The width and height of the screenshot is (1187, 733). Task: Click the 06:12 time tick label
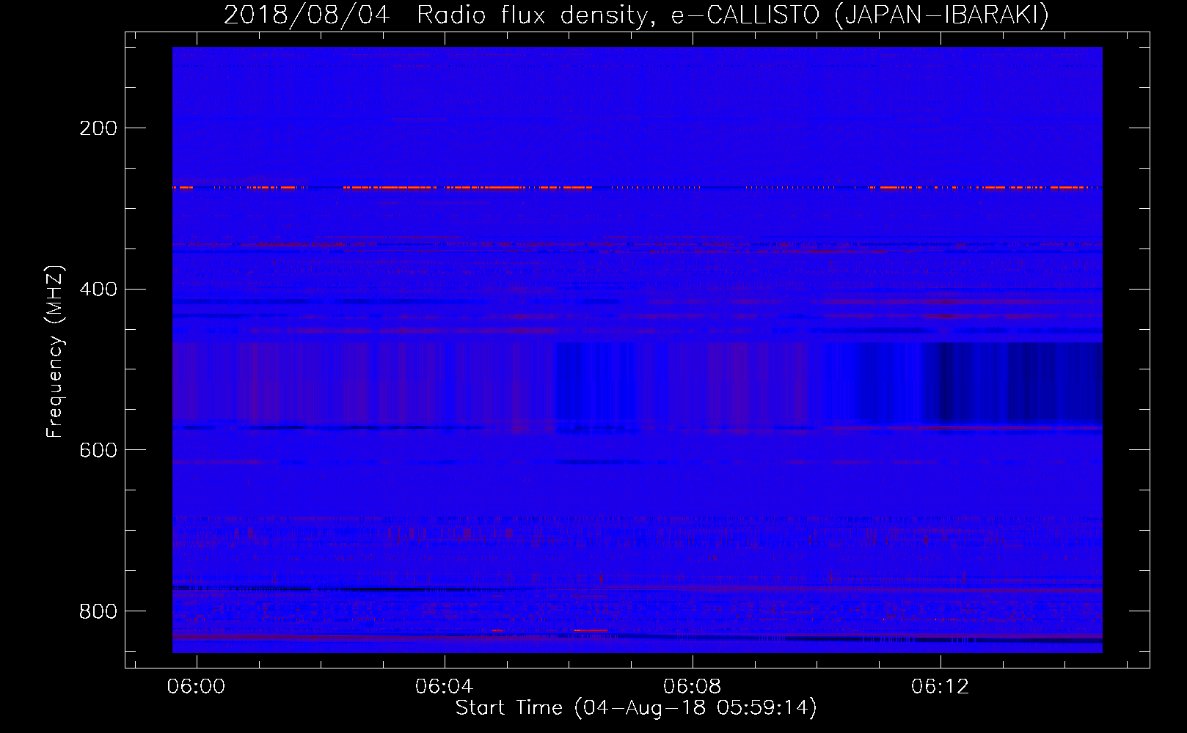(x=940, y=686)
